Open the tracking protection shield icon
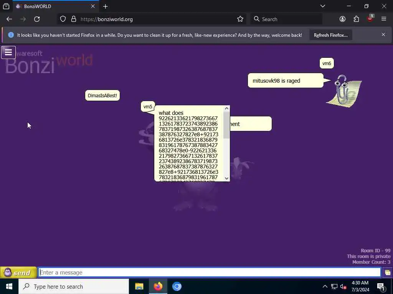This screenshot has height=294, width=393. pyautogui.click(x=63, y=19)
